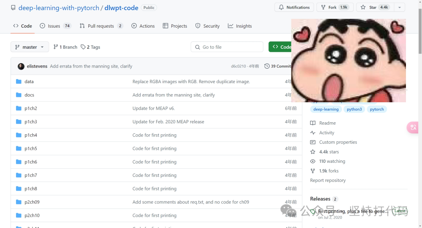This screenshot has width=422, height=228.
Task: View the 110 watching link
Action: tap(328, 161)
